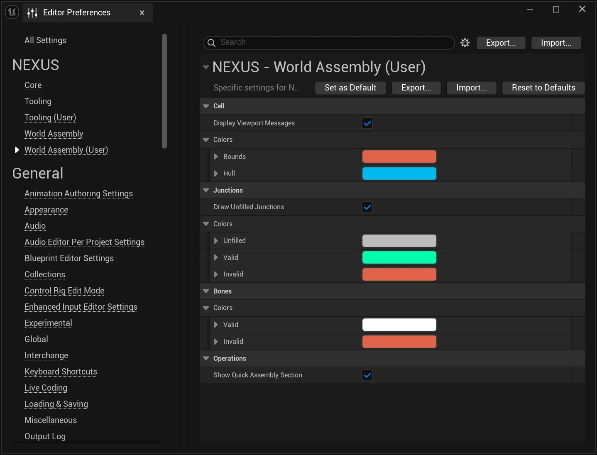Open Interchange settings

tap(46, 355)
